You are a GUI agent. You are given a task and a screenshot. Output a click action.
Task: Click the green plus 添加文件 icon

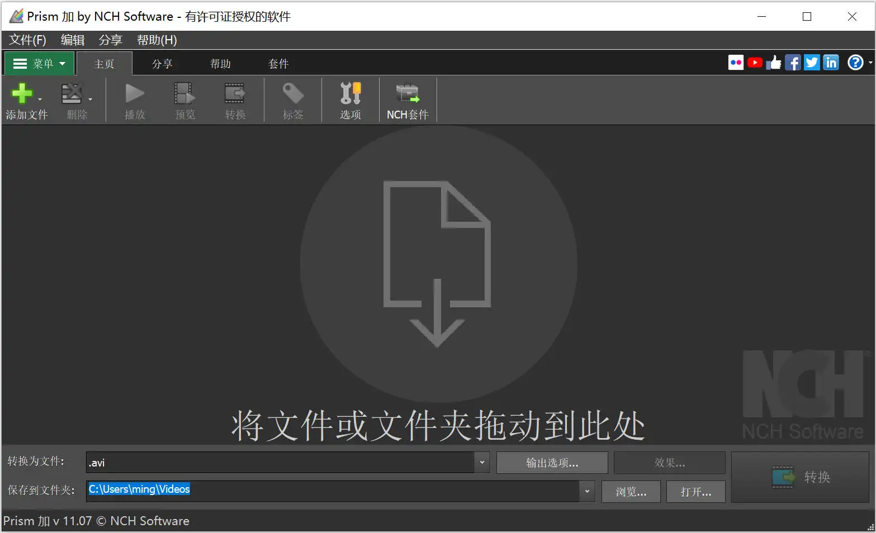pyautogui.click(x=22, y=94)
